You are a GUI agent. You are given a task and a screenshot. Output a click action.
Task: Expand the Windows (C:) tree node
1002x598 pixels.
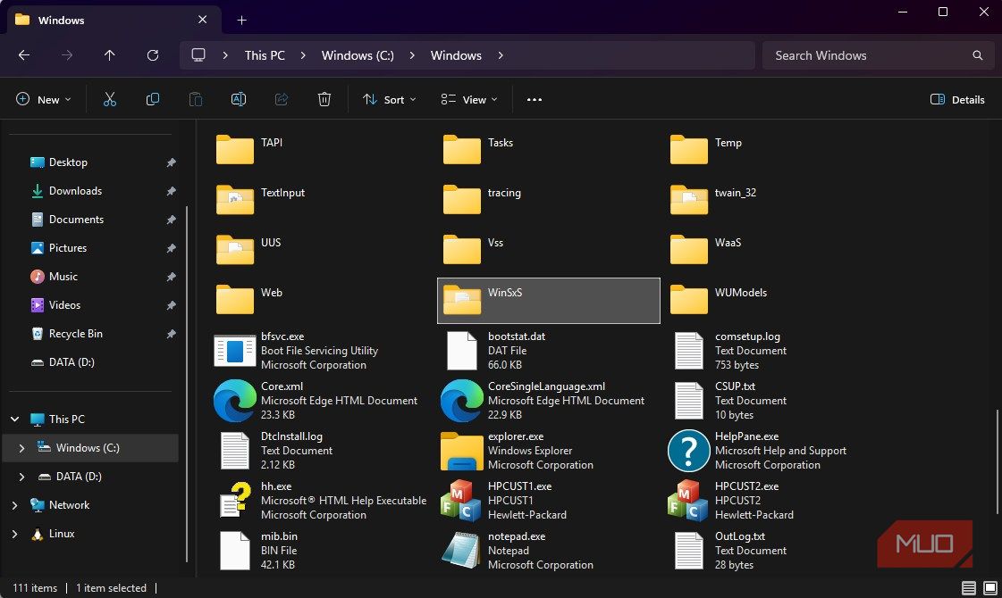coord(21,448)
